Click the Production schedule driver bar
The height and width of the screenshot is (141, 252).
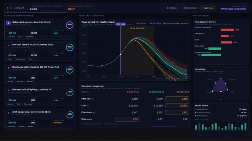tap(211, 55)
